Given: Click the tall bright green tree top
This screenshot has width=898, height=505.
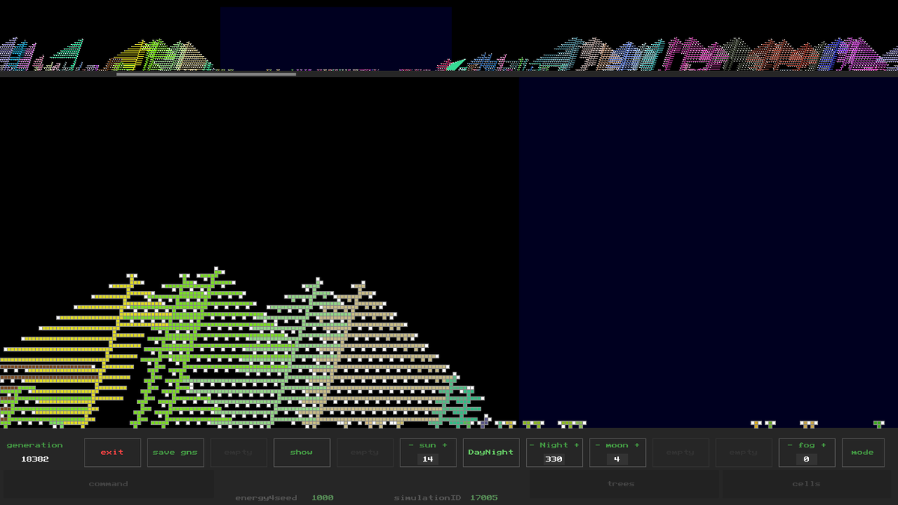Looking at the screenshot, I should 216,270.
